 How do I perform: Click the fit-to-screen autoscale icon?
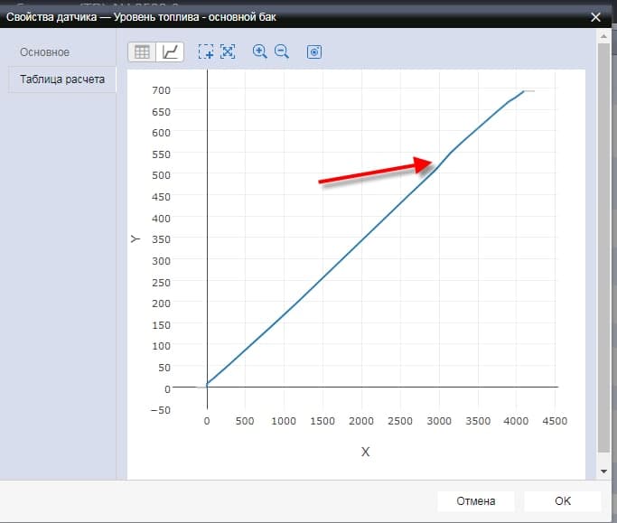pyautogui.click(x=228, y=52)
